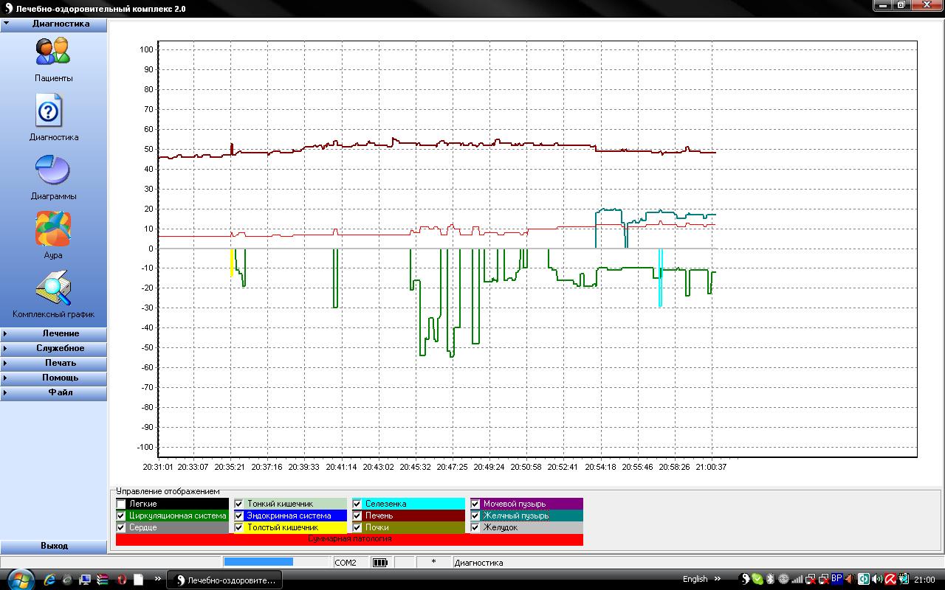Image resolution: width=945 pixels, height=590 pixels.
Task: Click the battery indicator in status bar
Action: [380, 563]
